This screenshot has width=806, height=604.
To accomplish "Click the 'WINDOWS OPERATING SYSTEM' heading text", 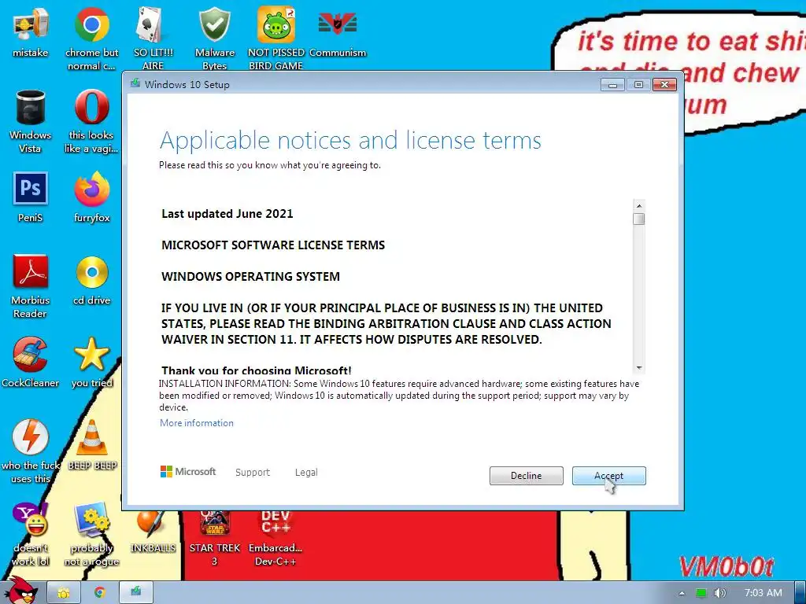I will tap(250, 276).
